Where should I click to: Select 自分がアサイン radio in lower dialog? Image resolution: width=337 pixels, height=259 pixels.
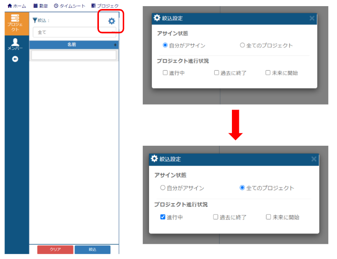[x=163, y=188]
